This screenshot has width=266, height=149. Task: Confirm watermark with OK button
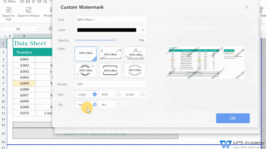tap(233, 118)
